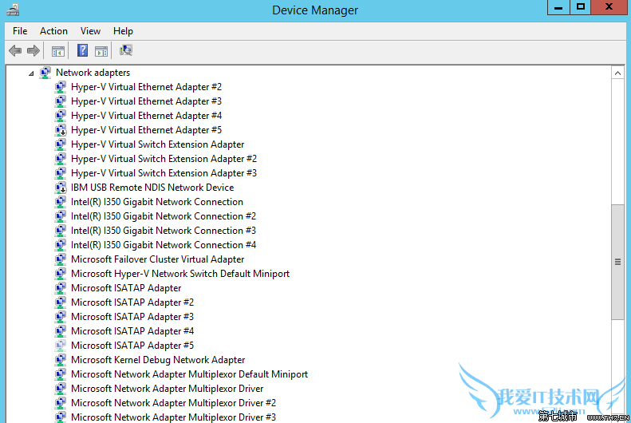Select Microsoft Failover Cluster Virtual Adapter
The width and height of the screenshot is (631, 423).
tap(158, 259)
